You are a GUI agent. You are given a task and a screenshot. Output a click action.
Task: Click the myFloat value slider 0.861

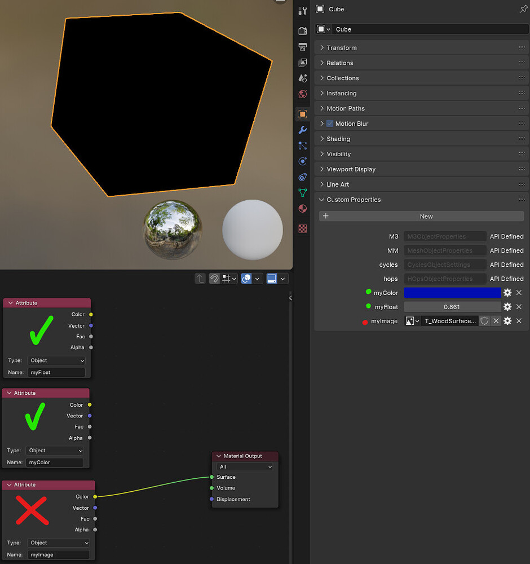click(x=452, y=307)
